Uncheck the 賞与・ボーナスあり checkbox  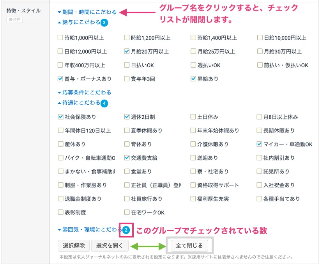[x=60, y=79]
